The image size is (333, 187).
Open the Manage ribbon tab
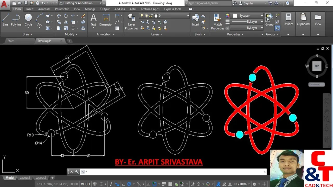[90, 9]
